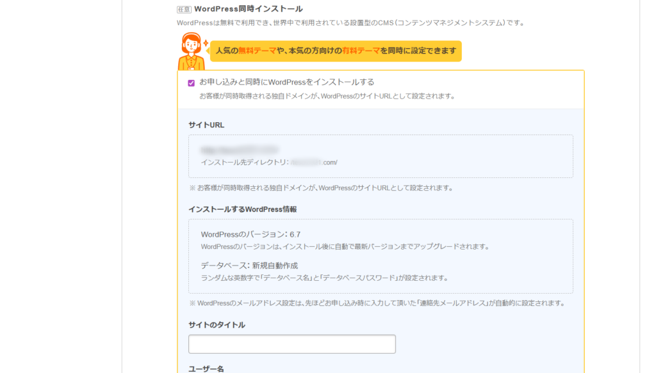Toggle the install WordPress simultaneously checkbox
Screen dimensions: 656x373
coord(191,83)
